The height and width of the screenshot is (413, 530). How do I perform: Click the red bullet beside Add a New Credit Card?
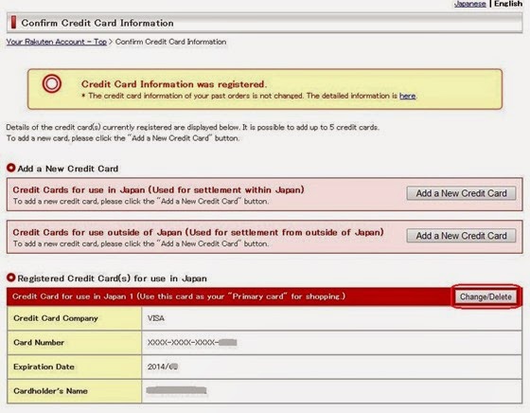(x=10, y=168)
